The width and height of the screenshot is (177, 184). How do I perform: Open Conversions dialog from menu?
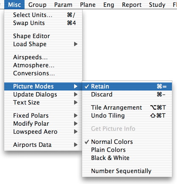coord(43,73)
